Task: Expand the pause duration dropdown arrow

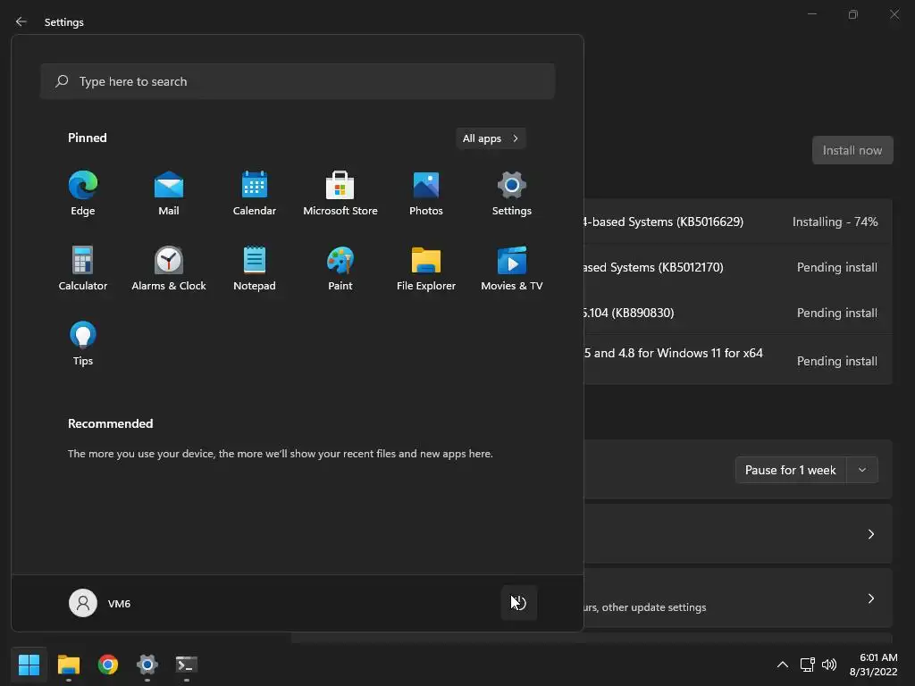Action: [862, 470]
